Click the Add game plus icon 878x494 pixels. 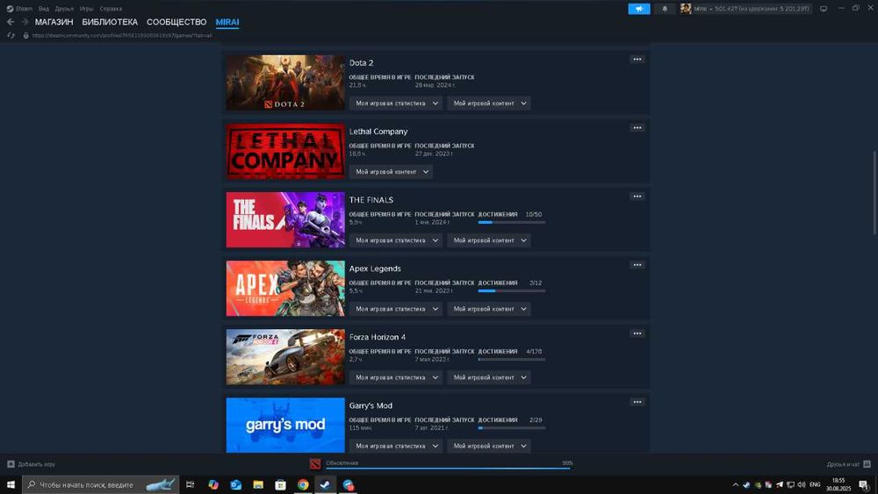(x=11, y=464)
